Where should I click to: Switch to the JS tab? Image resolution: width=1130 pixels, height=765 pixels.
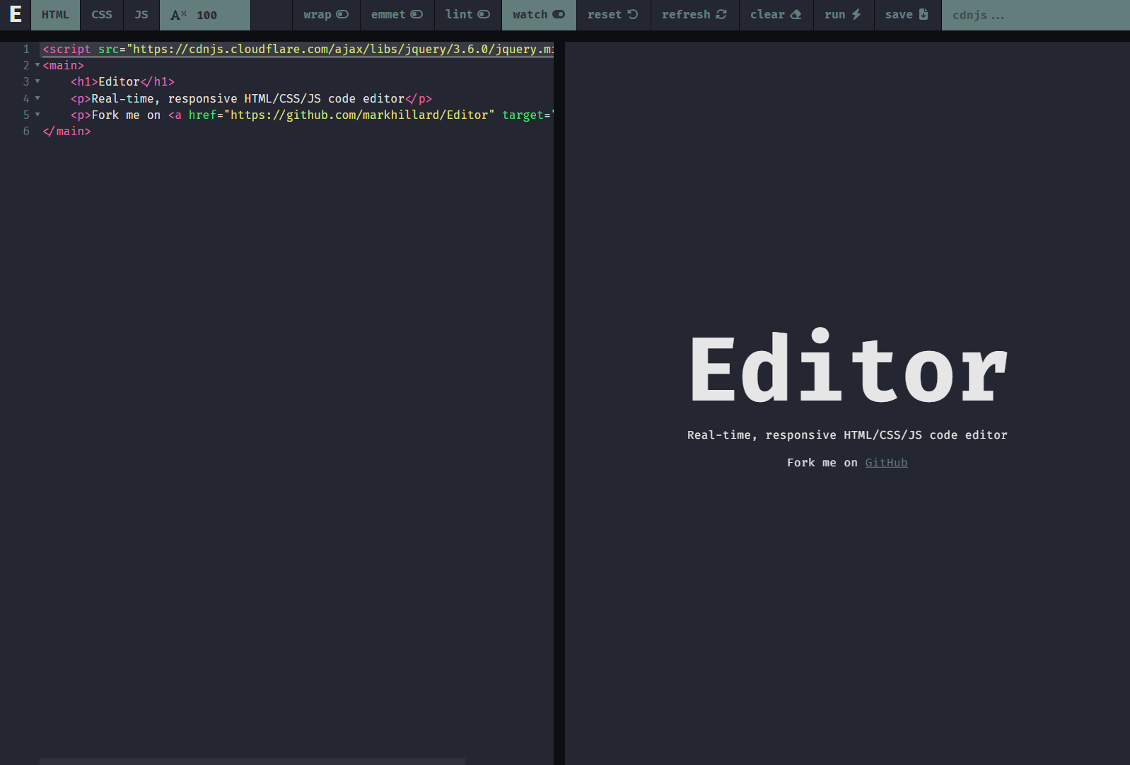[141, 15]
